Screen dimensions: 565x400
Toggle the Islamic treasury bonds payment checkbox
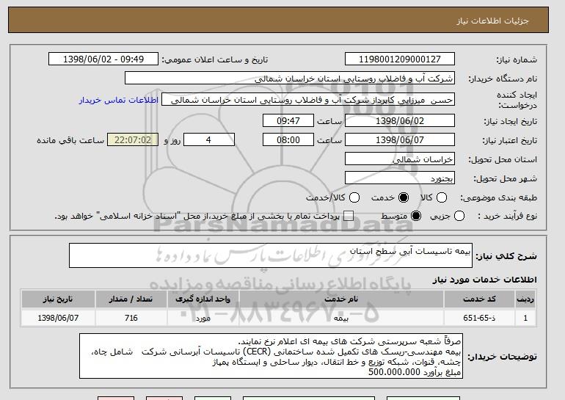click(349, 217)
